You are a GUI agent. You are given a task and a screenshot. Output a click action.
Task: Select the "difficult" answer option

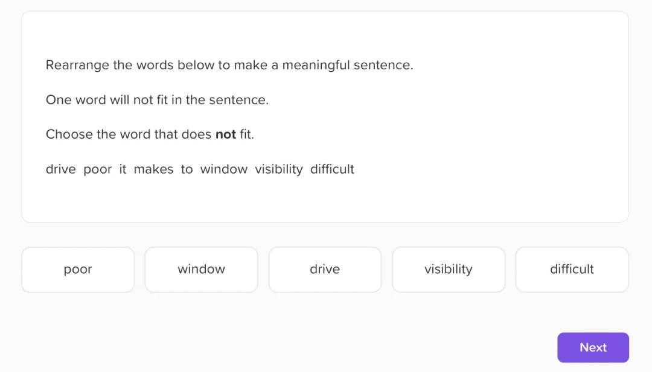point(572,270)
